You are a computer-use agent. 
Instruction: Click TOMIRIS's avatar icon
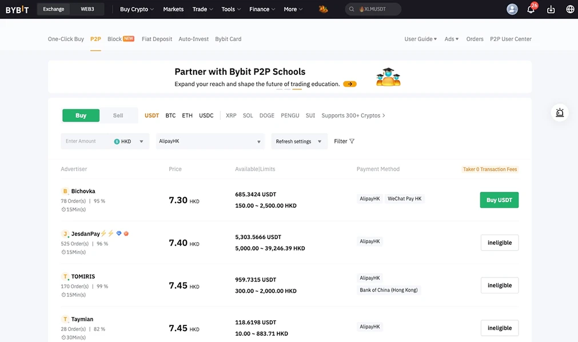click(65, 276)
